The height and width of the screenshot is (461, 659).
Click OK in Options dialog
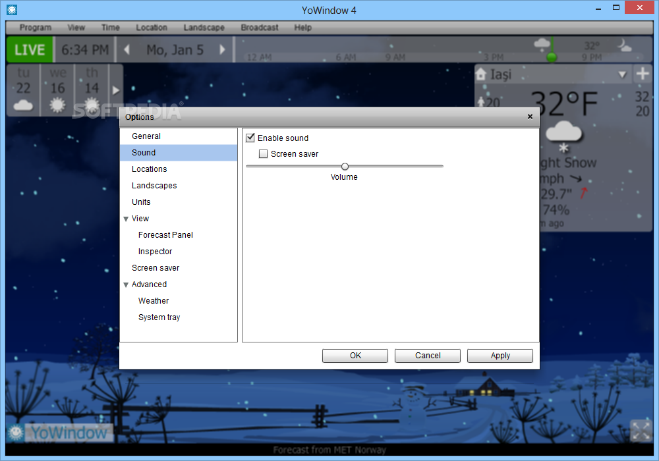point(355,356)
